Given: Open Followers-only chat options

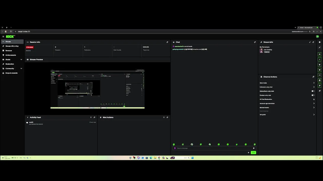Looking at the screenshot, I should point(287,87).
